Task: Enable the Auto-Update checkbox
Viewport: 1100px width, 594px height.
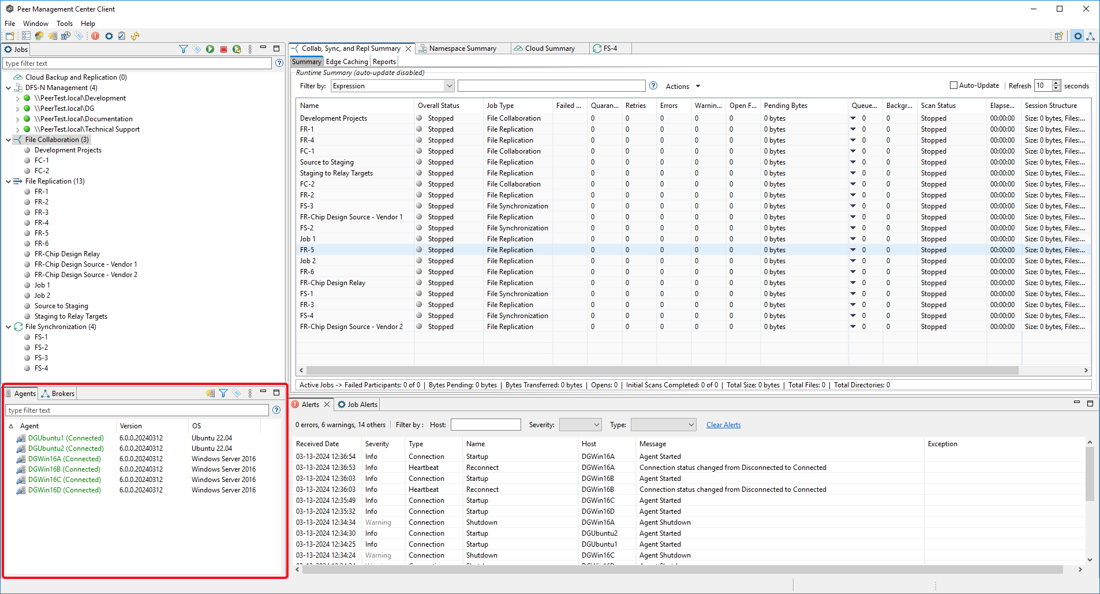Action: tap(953, 85)
